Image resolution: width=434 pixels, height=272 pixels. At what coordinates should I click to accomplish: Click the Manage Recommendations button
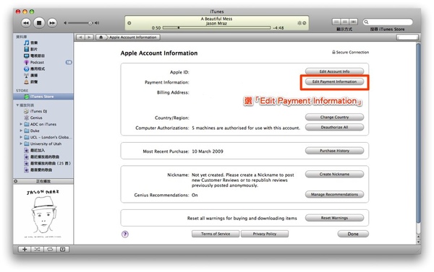pyautogui.click(x=334, y=194)
